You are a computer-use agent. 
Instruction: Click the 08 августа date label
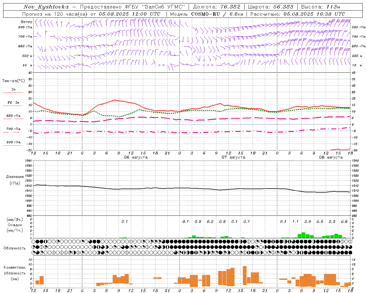[331, 157]
